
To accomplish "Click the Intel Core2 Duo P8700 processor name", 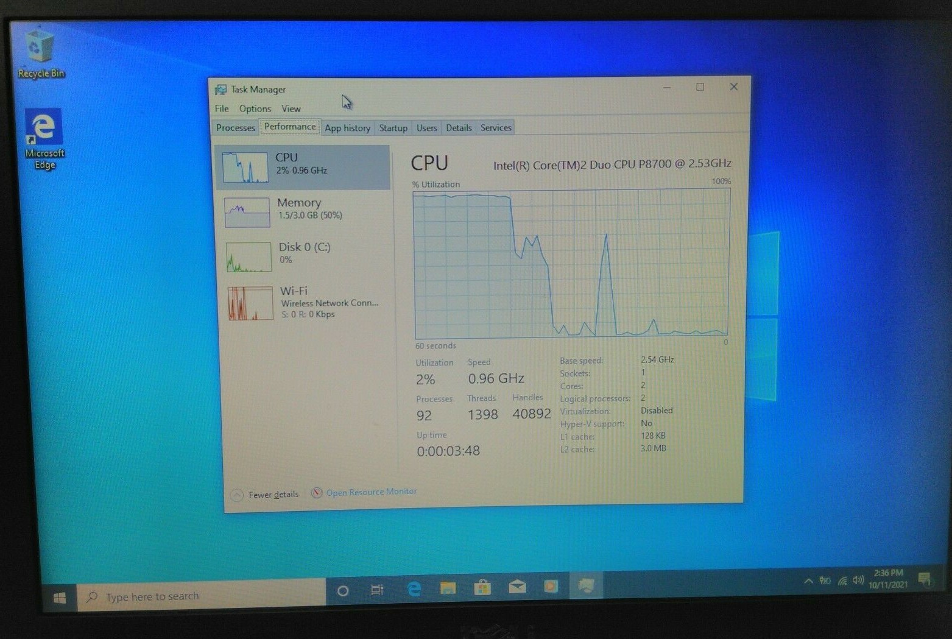I will pos(612,164).
